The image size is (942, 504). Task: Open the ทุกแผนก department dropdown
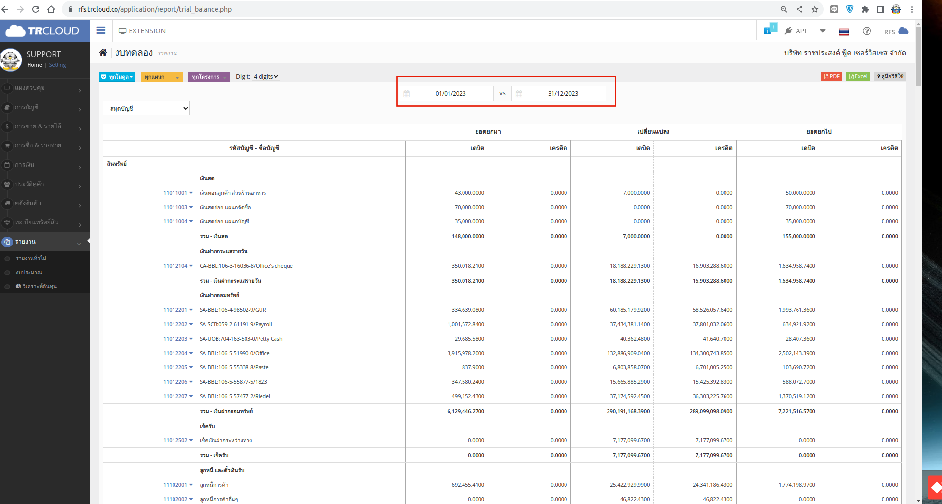point(161,77)
